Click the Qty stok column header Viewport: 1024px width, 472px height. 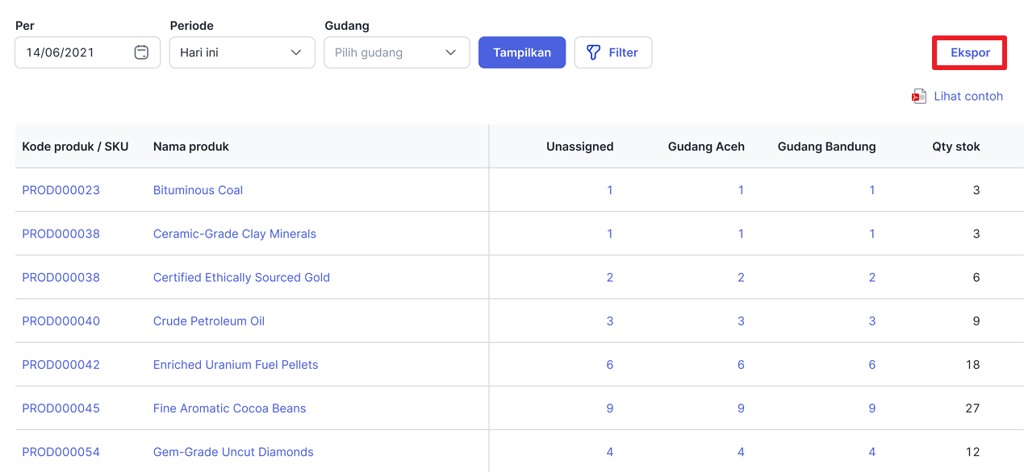pyautogui.click(x=956, y=147)
